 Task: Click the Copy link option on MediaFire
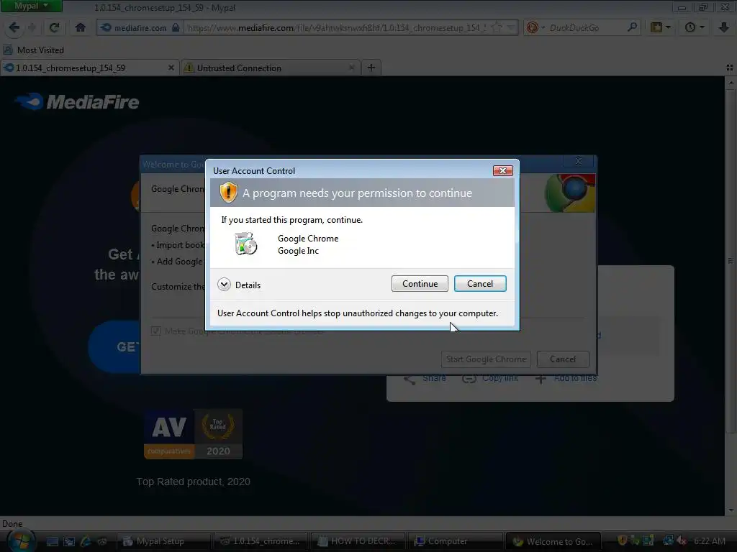click(x=489, y=378)
